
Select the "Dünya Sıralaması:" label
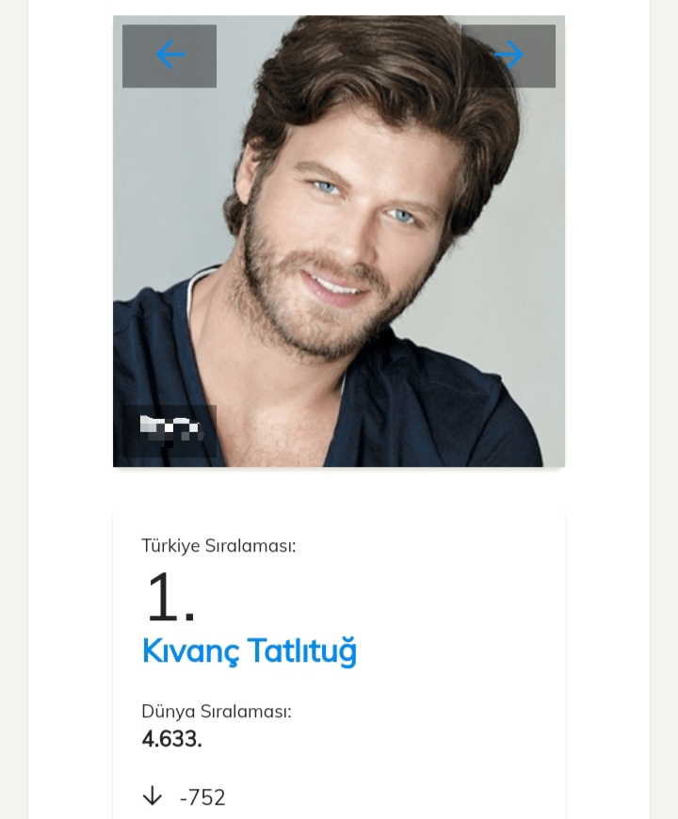click(217, 711)
